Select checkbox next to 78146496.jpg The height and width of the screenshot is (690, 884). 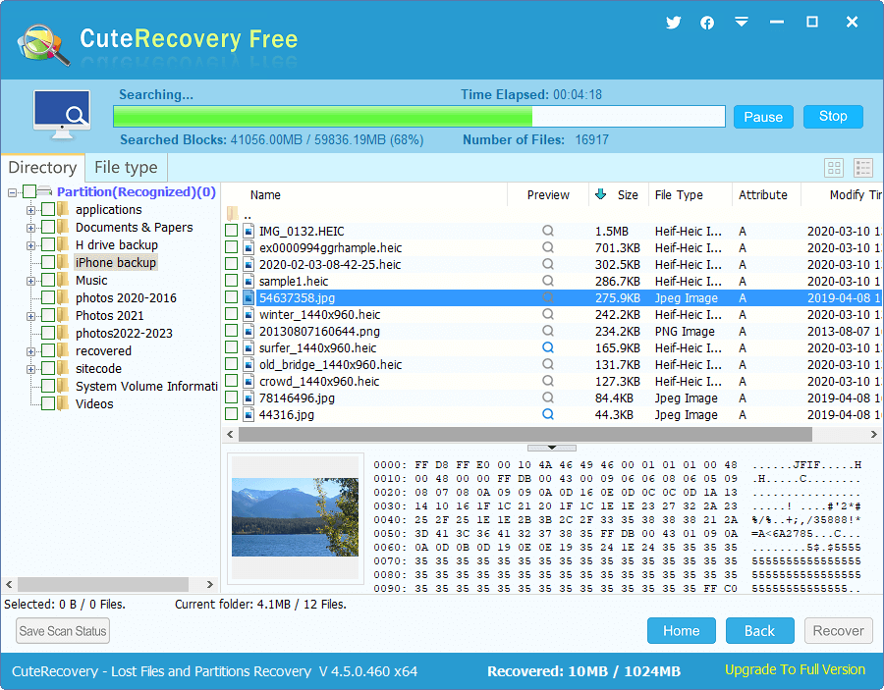pyautogui.click(x=231, y=398)
